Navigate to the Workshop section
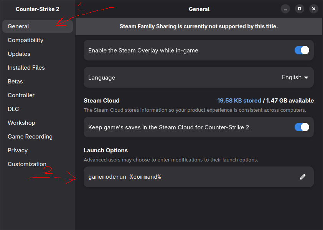This screenshot has width=323, height=230. [21, 123]
